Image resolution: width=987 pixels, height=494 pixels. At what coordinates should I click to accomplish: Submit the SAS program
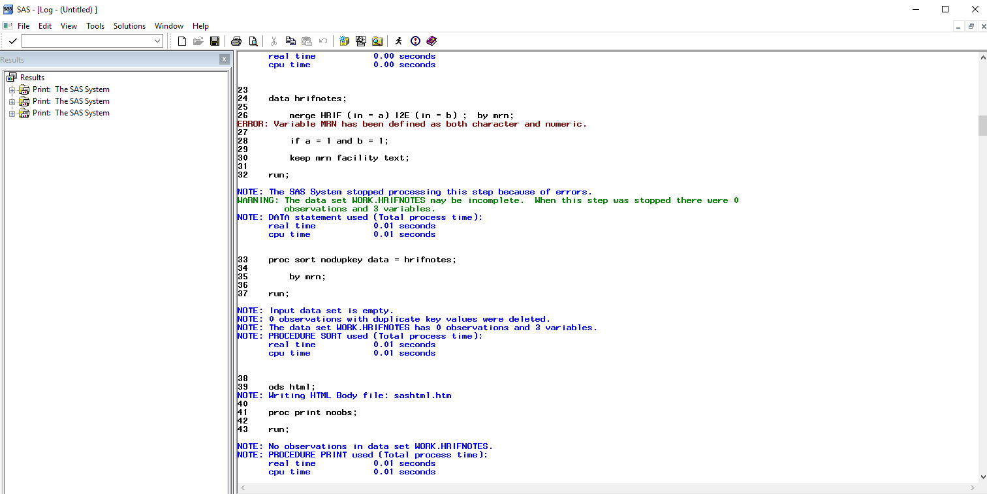coord(399,40)
